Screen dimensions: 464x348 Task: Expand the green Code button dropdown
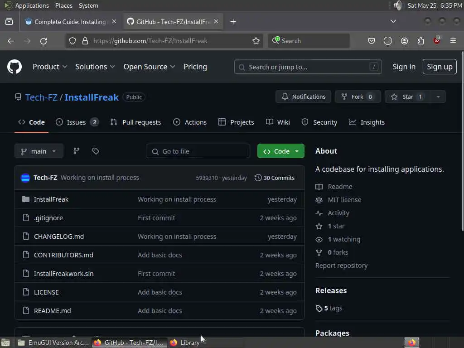(x=297, y=151)
